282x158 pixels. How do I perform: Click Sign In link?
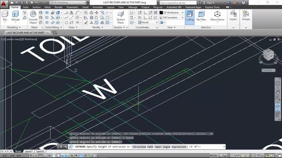pyautogui.click(x=211, y=3)
